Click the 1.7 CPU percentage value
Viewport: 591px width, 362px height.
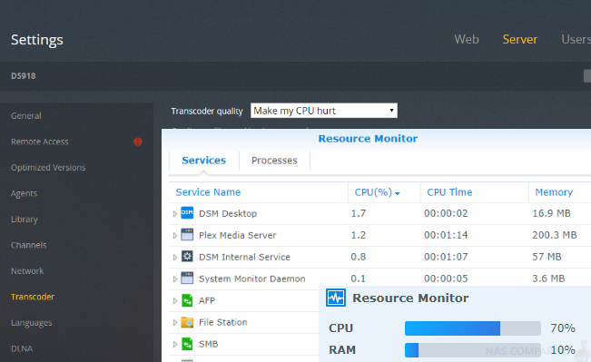(x=359, y=213)
